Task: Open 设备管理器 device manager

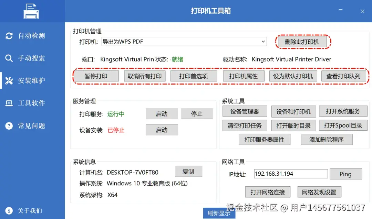Action: (x=245, y=111)
